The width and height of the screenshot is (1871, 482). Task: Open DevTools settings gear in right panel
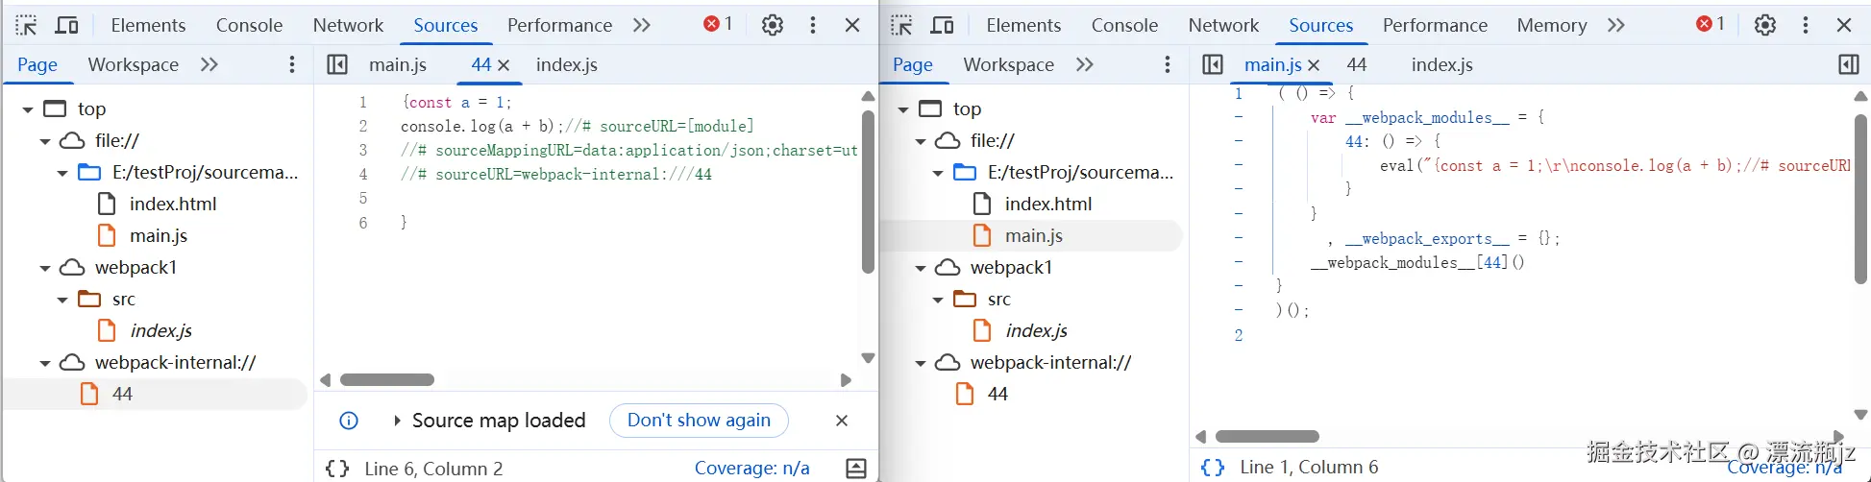[1764, 25]
